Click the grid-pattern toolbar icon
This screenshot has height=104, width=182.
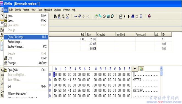[141, 17]
